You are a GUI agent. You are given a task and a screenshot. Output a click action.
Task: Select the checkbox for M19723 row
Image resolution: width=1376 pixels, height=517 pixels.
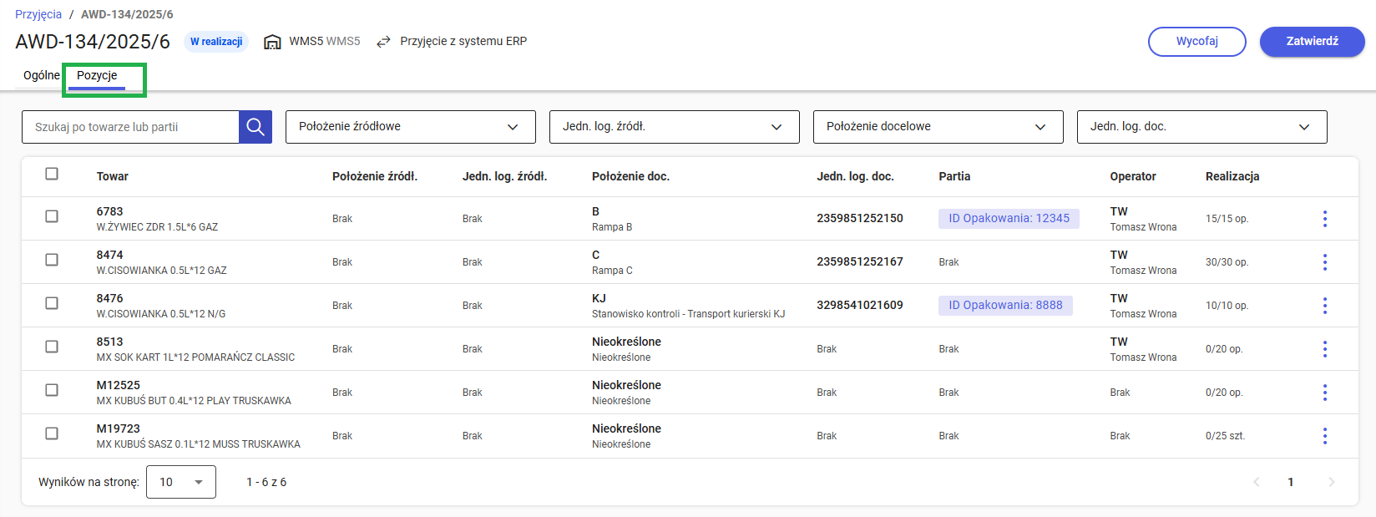click(x=52, y=433)
